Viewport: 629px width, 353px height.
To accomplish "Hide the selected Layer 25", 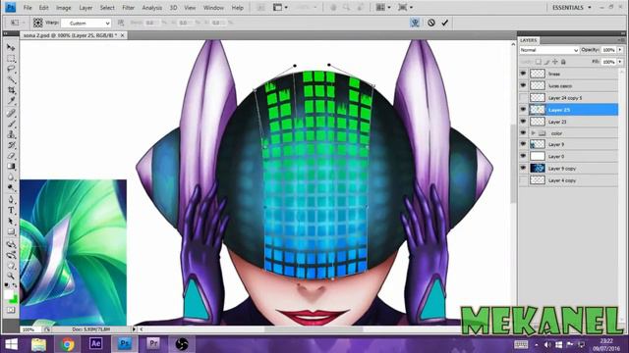I will click(x=523, y=109).
